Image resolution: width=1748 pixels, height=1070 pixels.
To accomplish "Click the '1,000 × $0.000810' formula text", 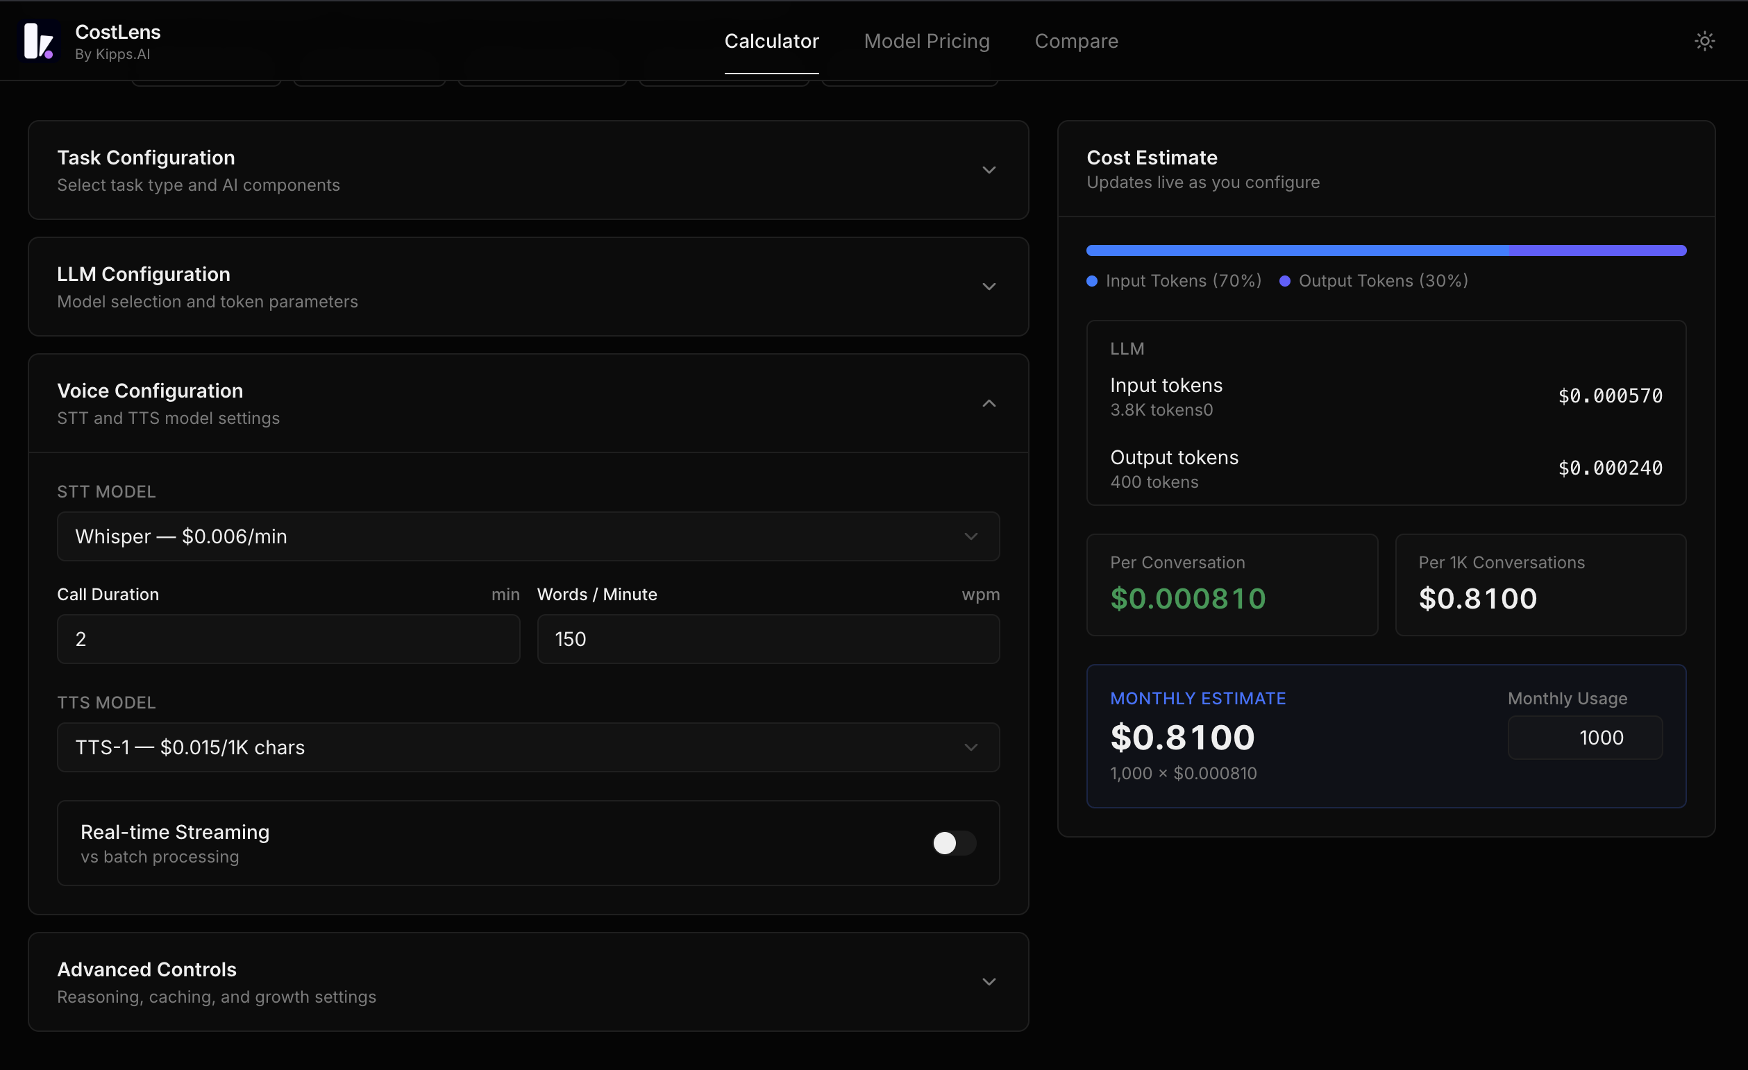I will coord(1183,774).
